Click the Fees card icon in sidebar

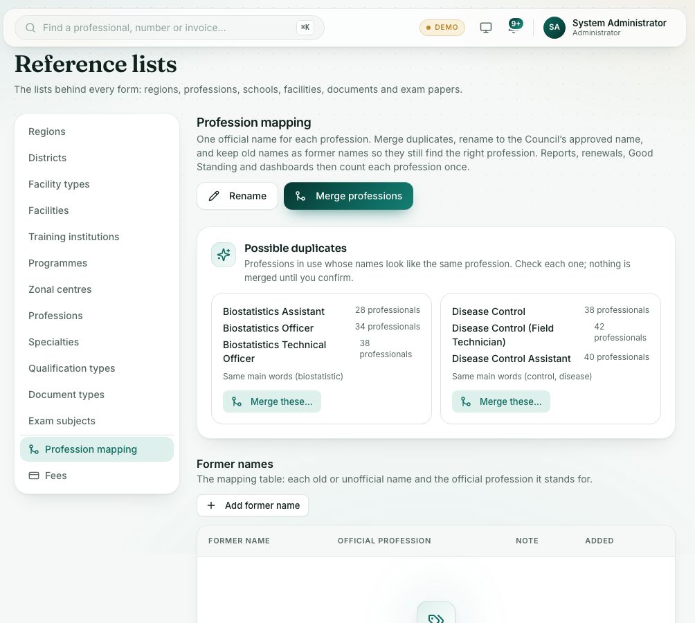(34, 476)
